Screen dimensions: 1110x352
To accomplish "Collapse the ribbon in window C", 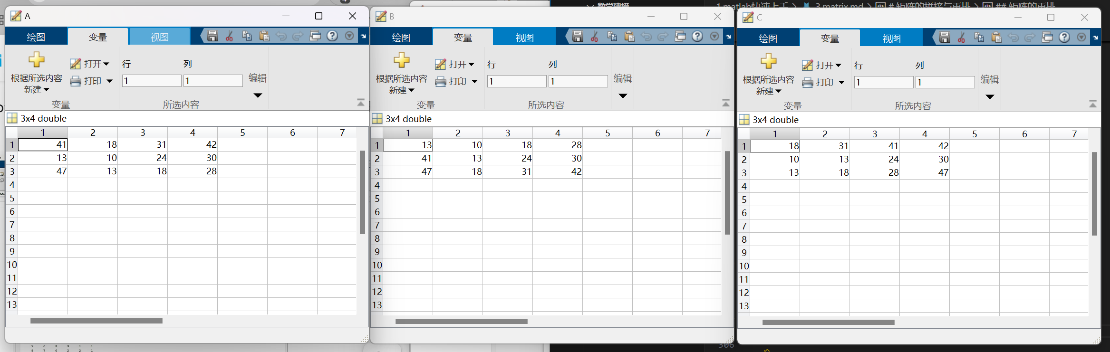I will pyautogui.click(x=1092, y=104).
